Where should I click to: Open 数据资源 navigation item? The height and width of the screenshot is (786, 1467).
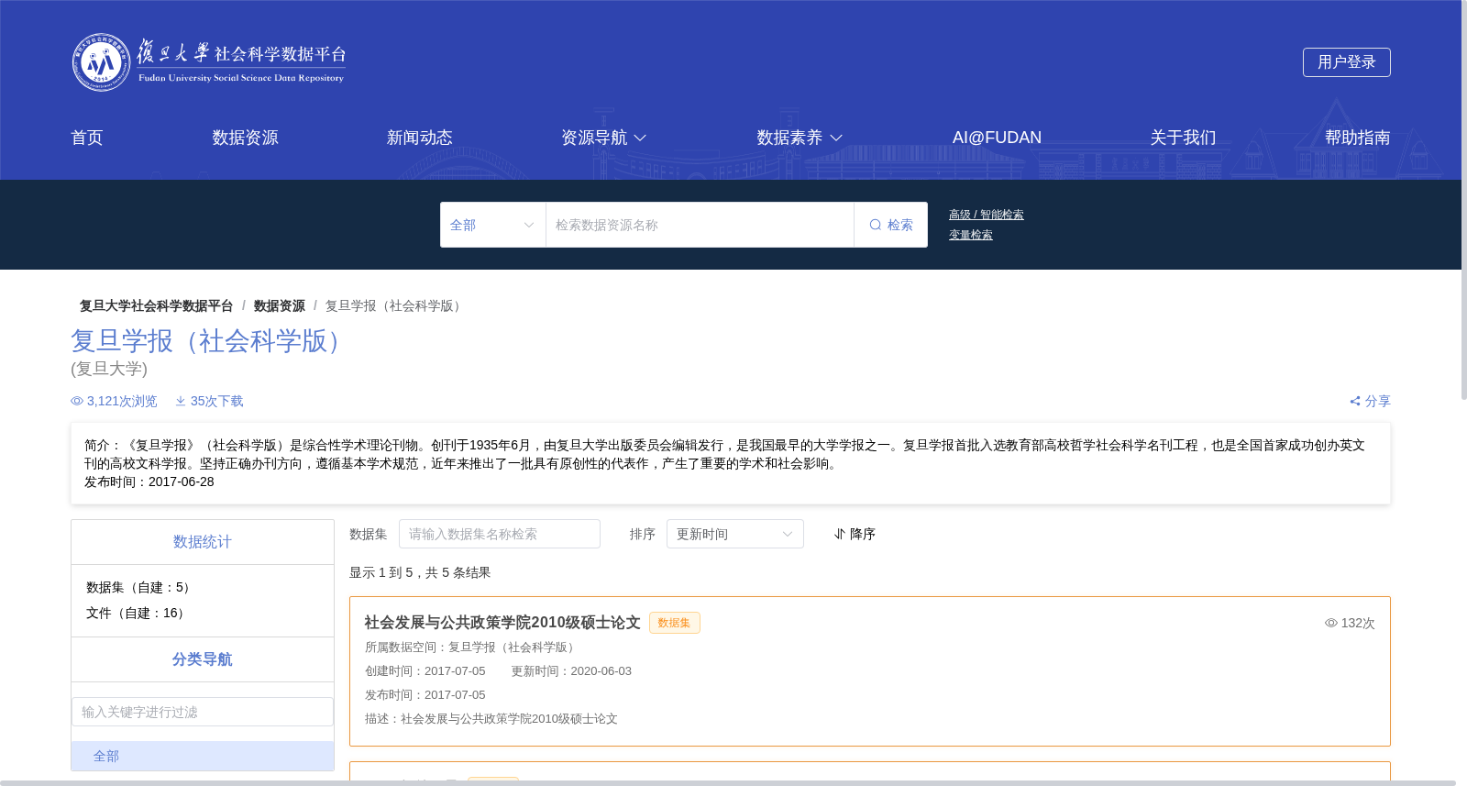pos(245,138)
